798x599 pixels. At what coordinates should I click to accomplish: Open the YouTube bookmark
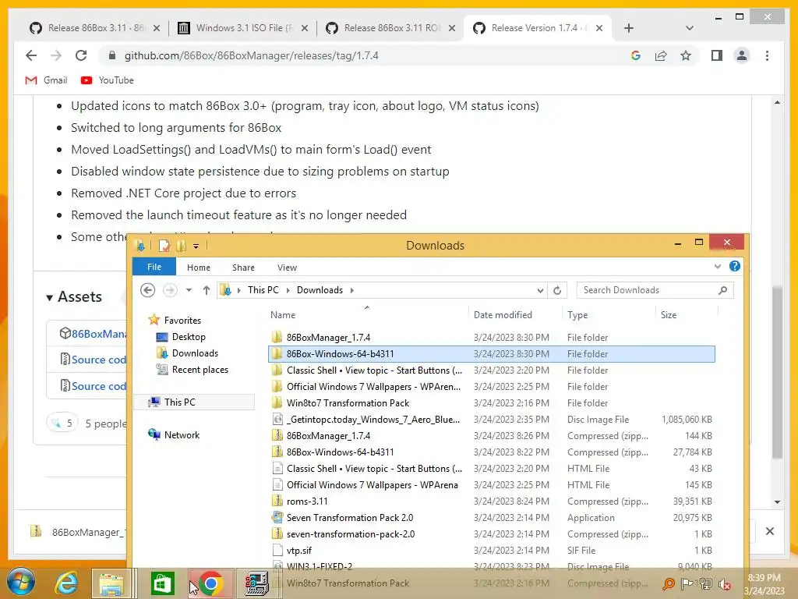(108, 80)
